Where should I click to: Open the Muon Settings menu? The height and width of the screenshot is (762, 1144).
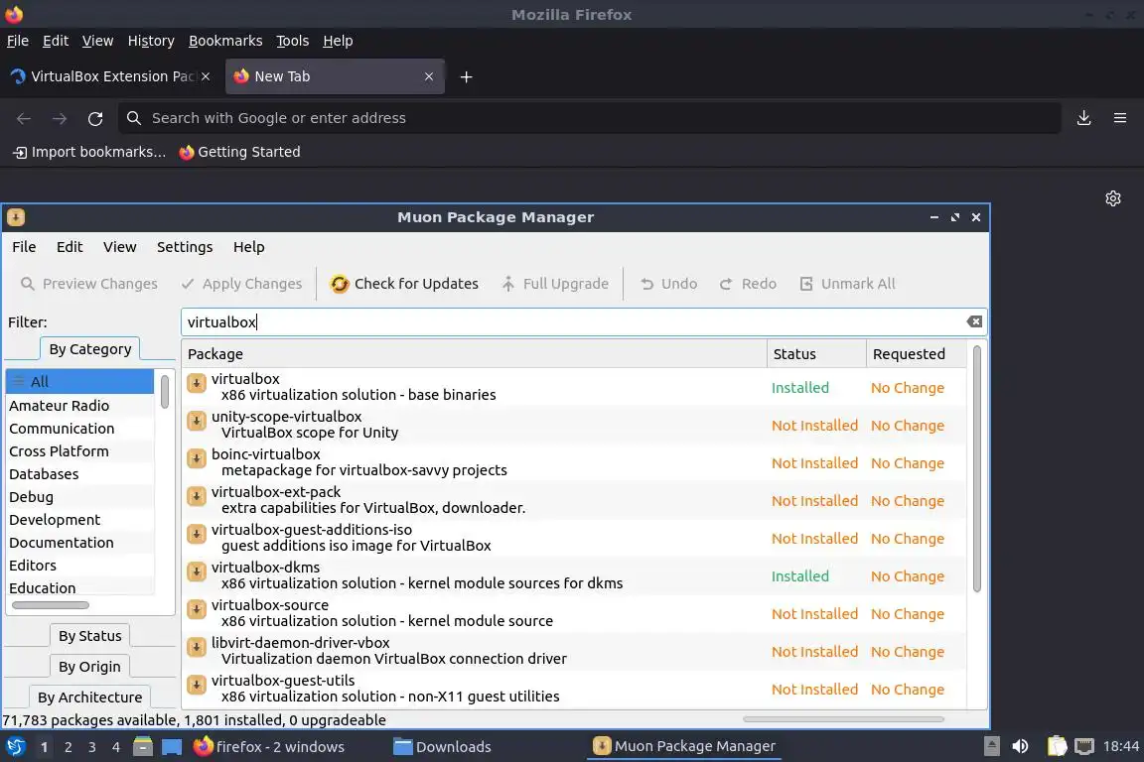[x=185, y=247]
